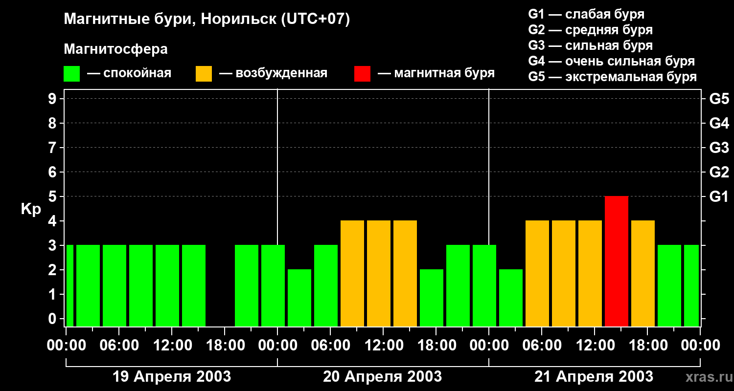
Task: Click 'G4 — очень сильная буря' legend line
Action: coord(611,61)
